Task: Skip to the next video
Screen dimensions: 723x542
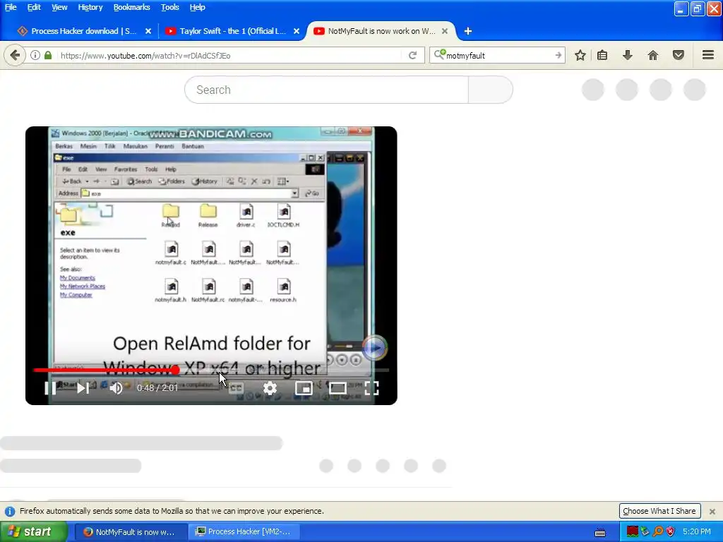Action: [x=83, y=388]
